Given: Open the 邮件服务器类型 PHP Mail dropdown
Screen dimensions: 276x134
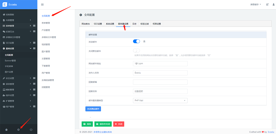Looking at the screenshot, I should pyautogui.click(x=160, y=101).
